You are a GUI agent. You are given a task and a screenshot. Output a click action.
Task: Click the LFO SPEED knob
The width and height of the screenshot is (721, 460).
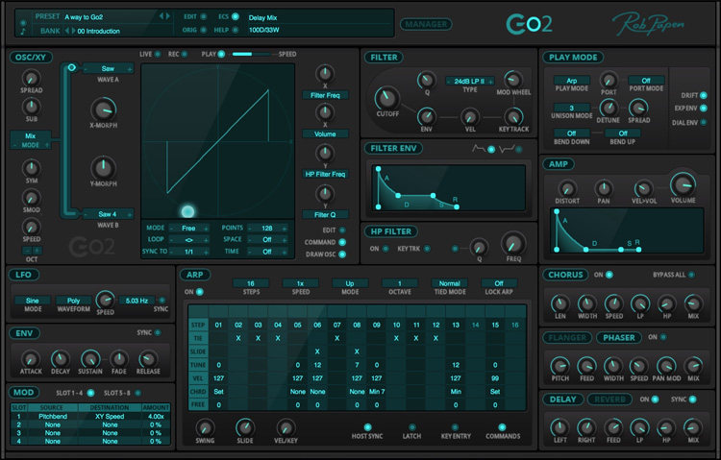pos(106,300)
